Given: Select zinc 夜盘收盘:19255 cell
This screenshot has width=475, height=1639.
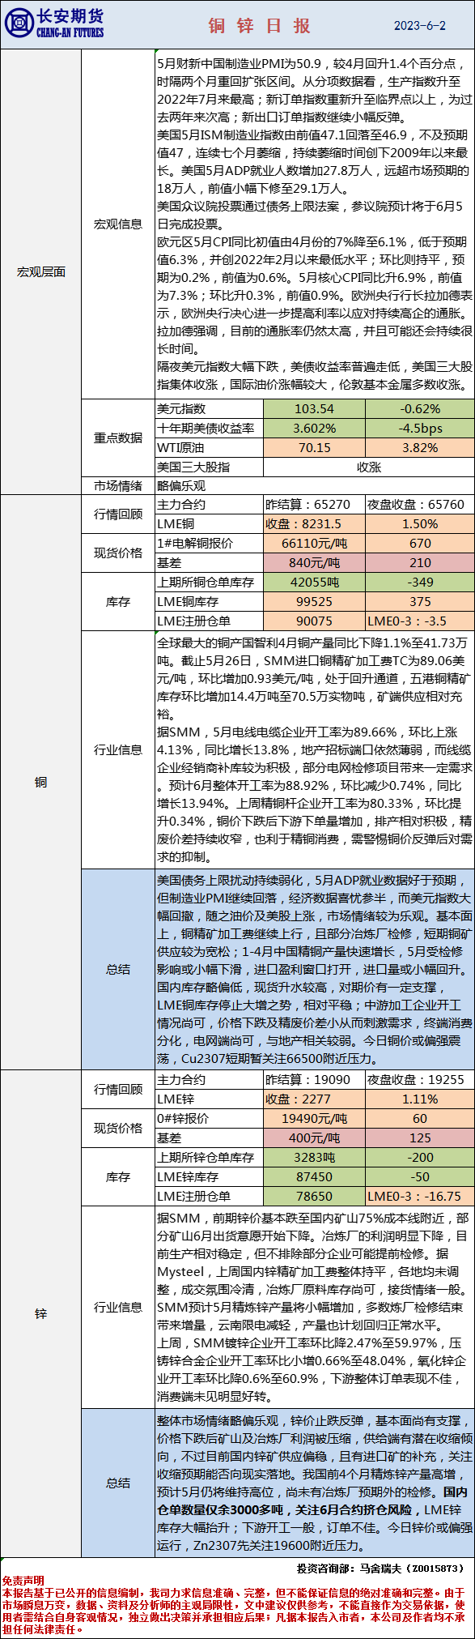Looking at the screenshot, I should coord(420,1080).
